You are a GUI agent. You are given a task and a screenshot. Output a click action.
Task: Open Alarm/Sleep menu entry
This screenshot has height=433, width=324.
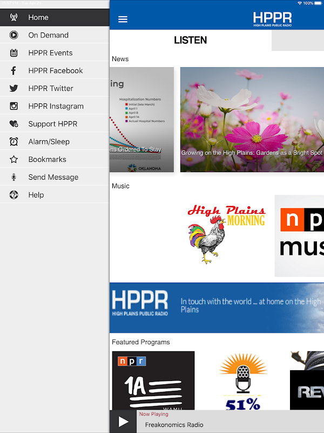[x=55, y=142]
